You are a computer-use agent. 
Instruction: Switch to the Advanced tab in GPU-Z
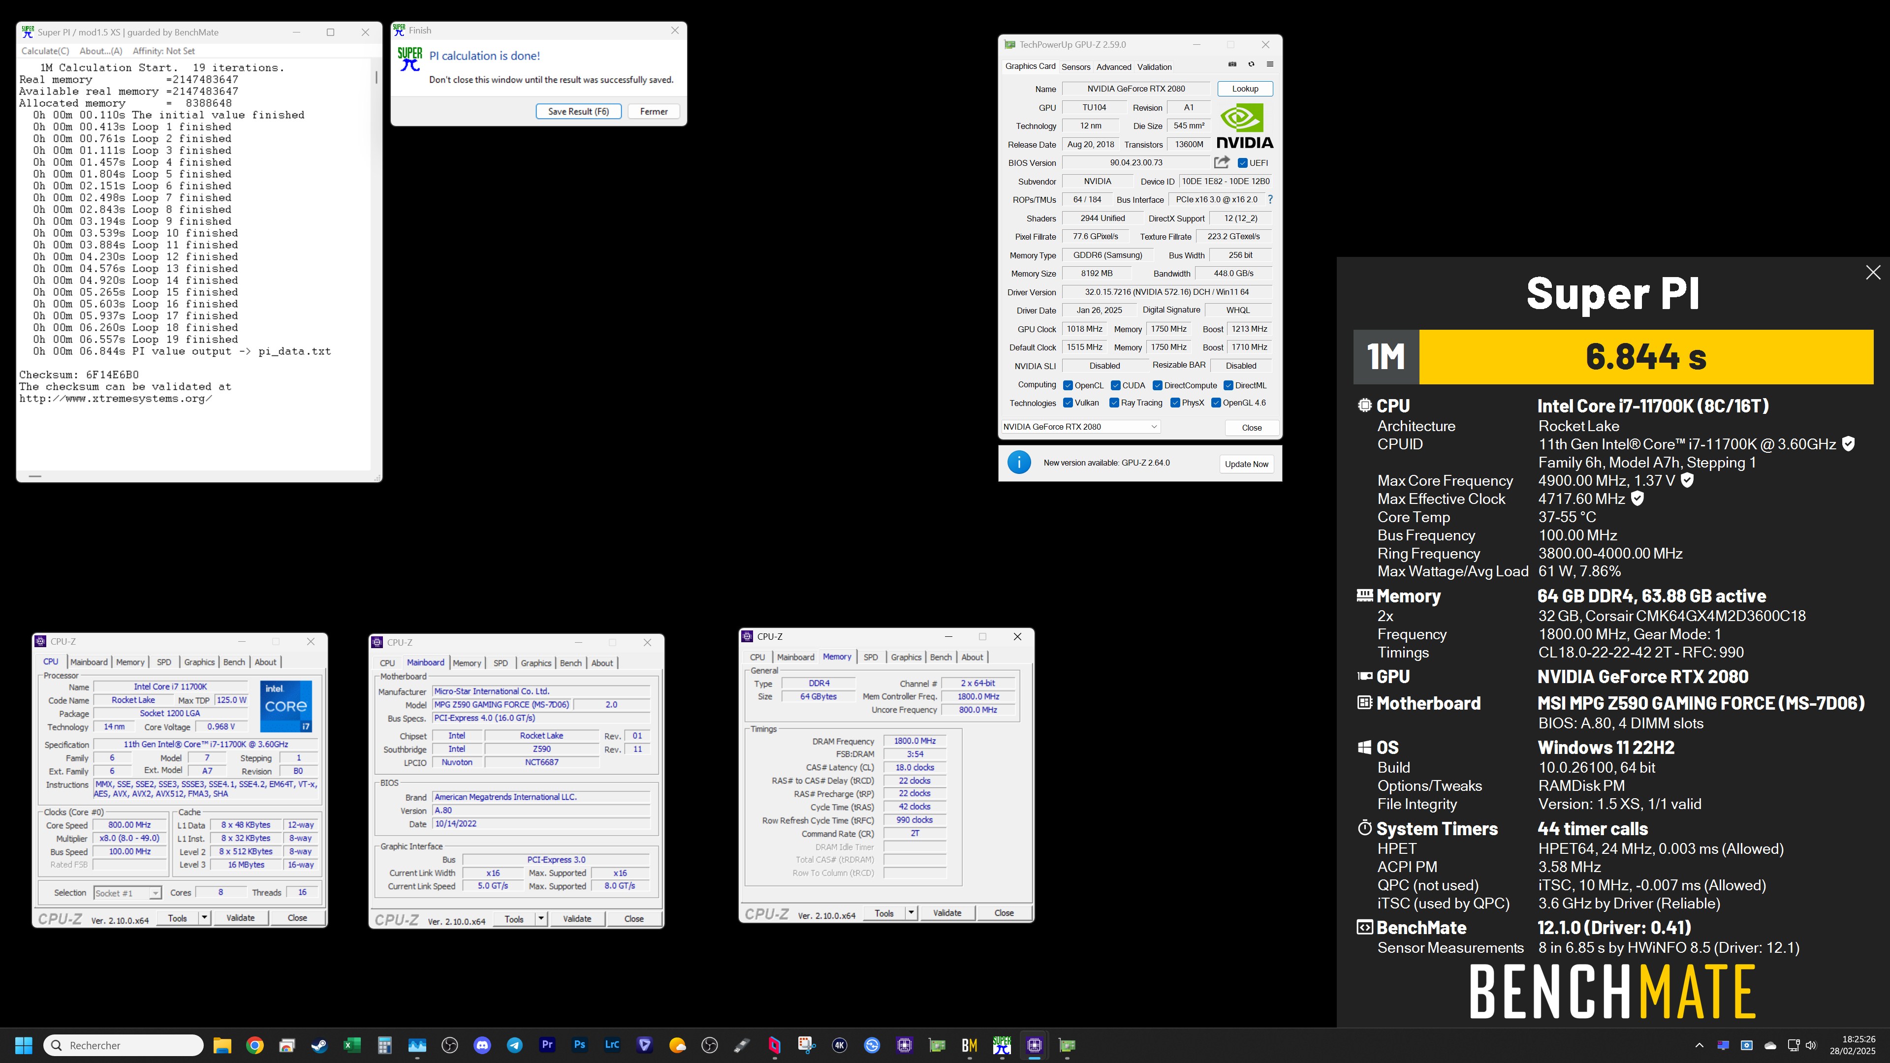pos(1113,67)
